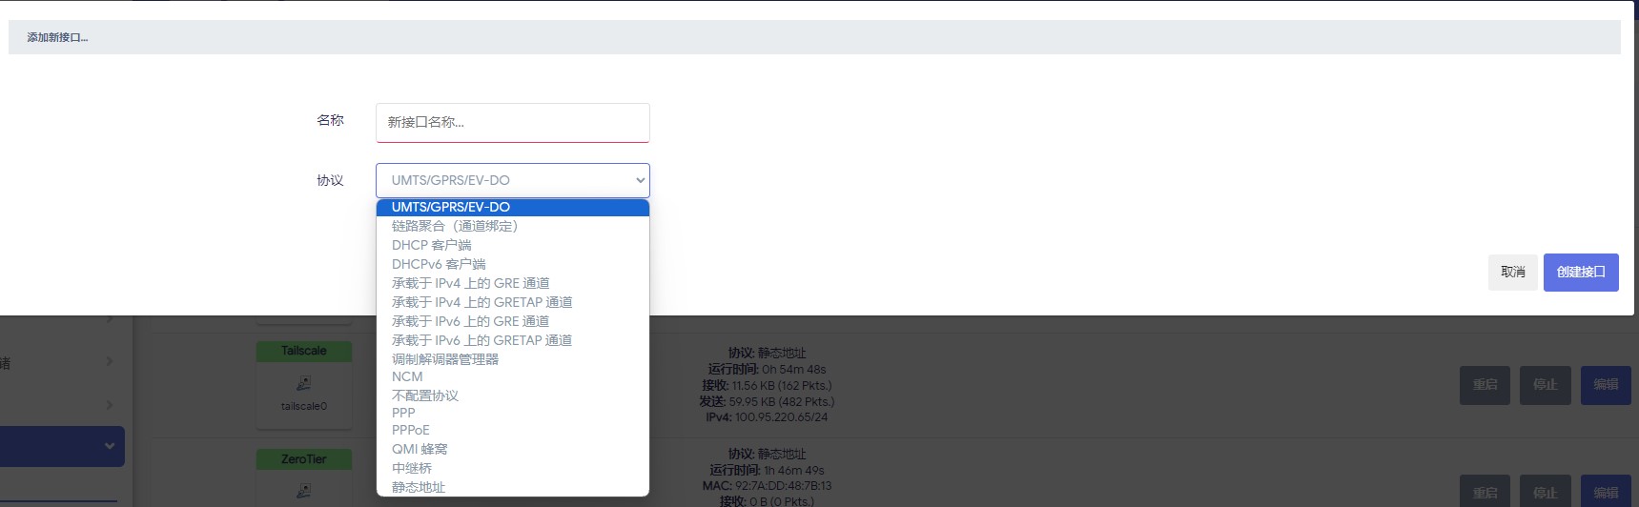Viewport: 1639px width, 507px height.
Task: Click the ZeroTier interface device icon
Action: pyautogui.click(x=304, y=491)
